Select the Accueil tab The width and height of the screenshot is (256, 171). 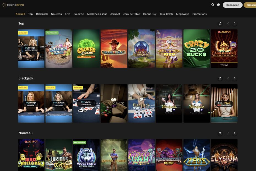[20, 14]
